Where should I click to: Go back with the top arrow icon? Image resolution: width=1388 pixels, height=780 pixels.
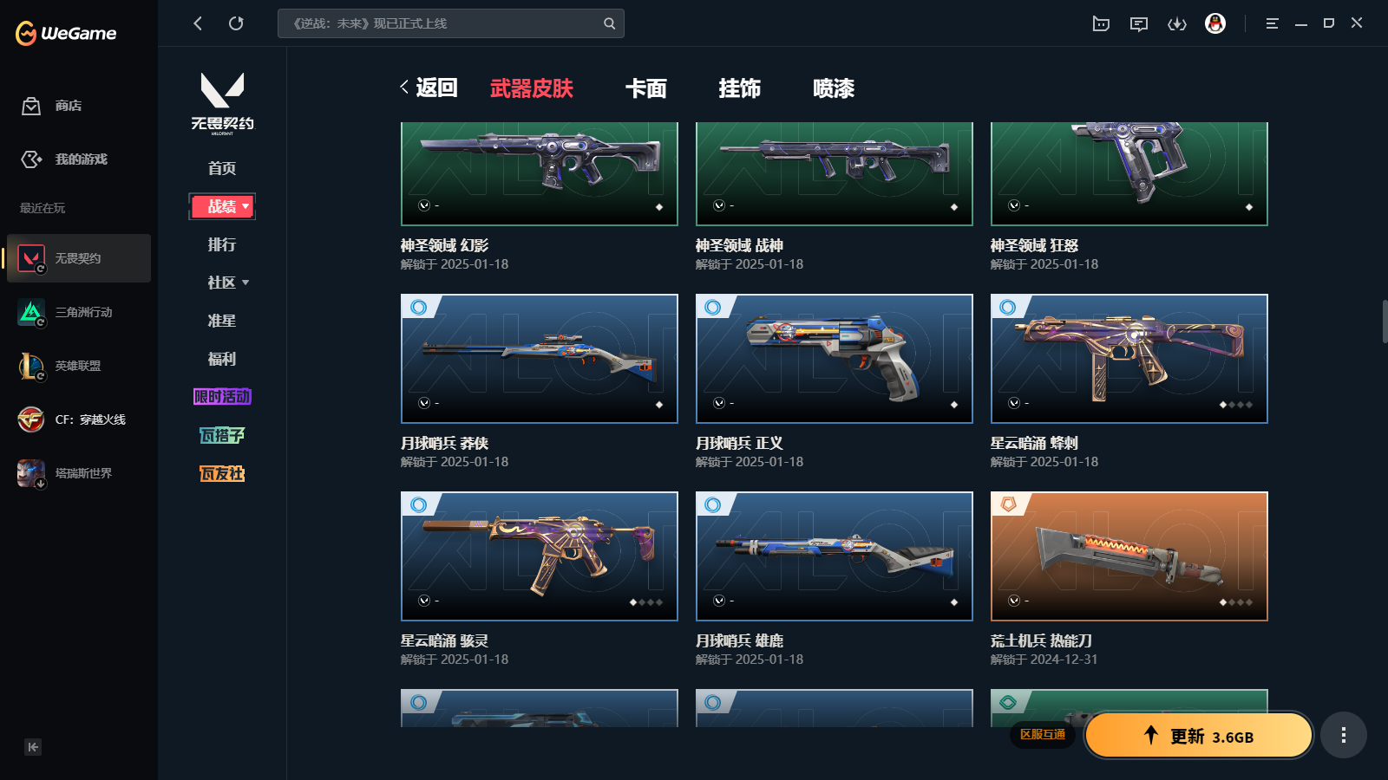click(x=198, y=23)
